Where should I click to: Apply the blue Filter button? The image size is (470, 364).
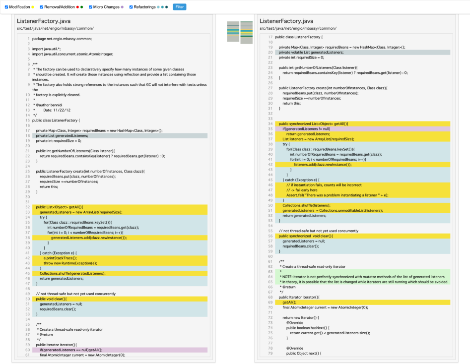(x=180, y=7)
